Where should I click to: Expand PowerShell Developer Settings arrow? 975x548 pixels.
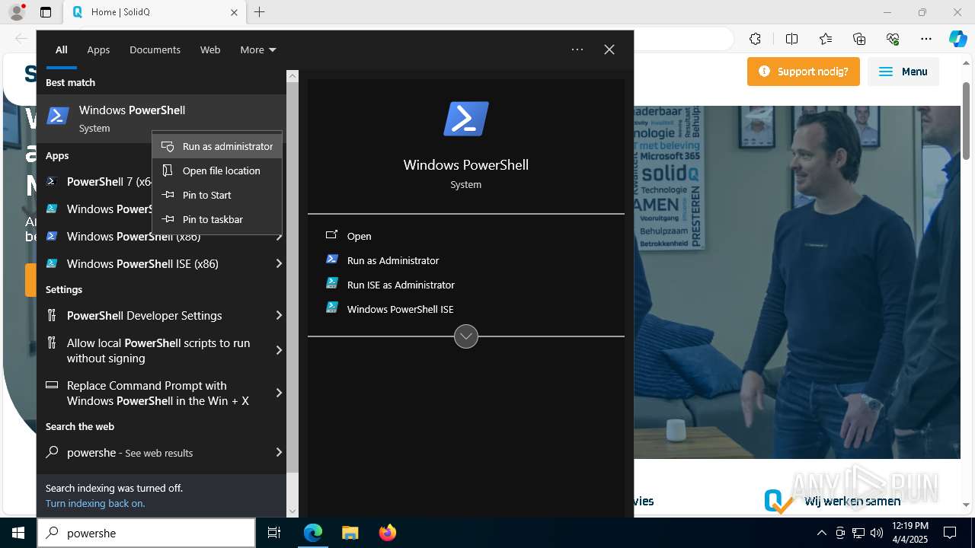click(x=279, y=315)
